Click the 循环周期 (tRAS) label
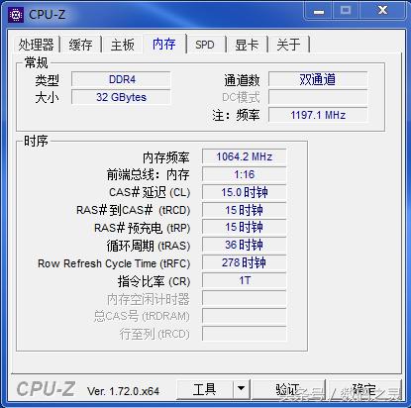 click(x=149, y=246)
